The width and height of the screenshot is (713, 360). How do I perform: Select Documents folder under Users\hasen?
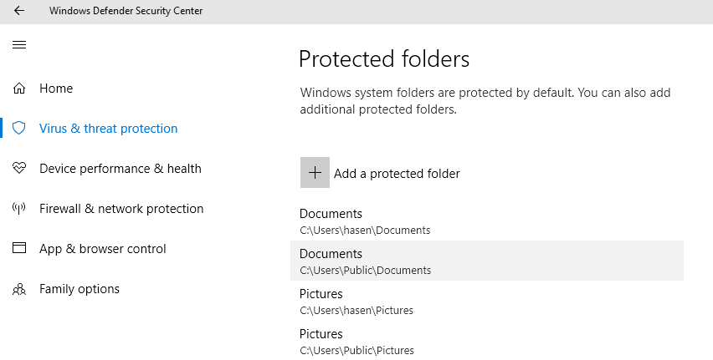click(365, 221)
